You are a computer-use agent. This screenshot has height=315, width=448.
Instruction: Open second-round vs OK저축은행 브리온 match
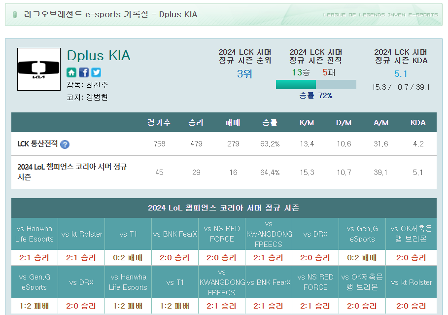tap(363, 282)
